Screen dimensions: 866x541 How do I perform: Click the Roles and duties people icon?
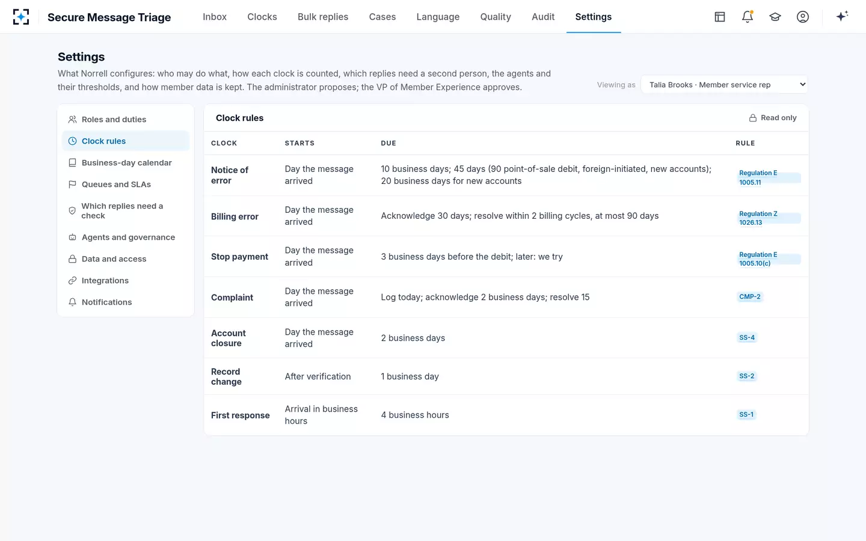72,120
